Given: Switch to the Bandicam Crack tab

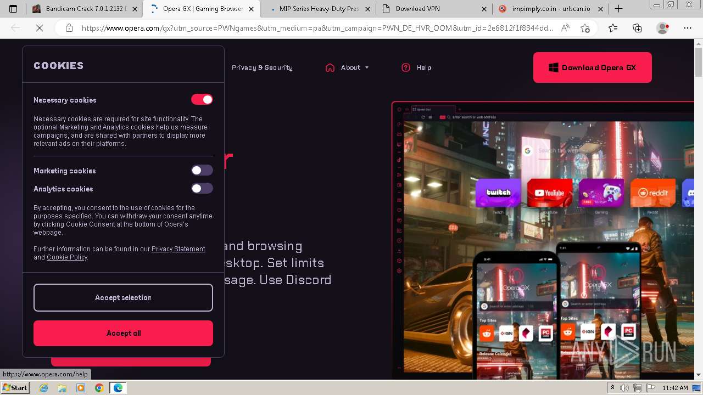Looking at the screenshot, I should tap(85, 9).
